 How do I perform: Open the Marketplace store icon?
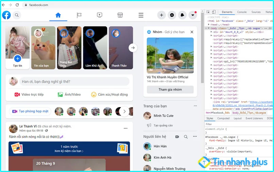[120, 15]
